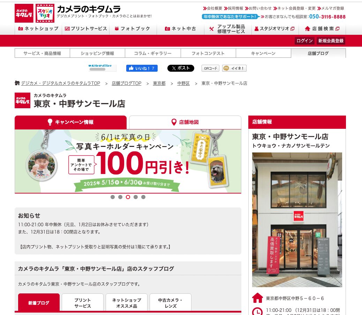The width and height of the screenshot is (362, 315).
Task: Click the external-link icon next to 店舗検索
Action: point(338,29)
